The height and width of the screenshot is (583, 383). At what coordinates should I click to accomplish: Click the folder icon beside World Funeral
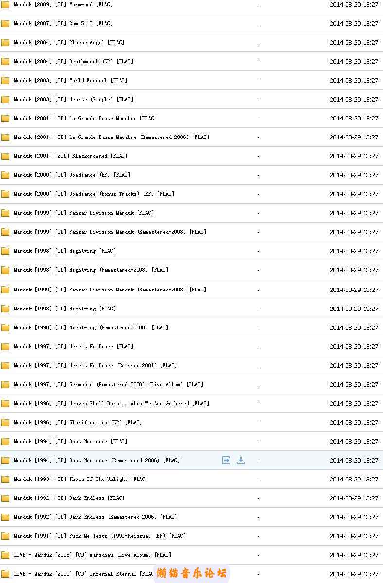pyautogui.click(x=5, y=80)
